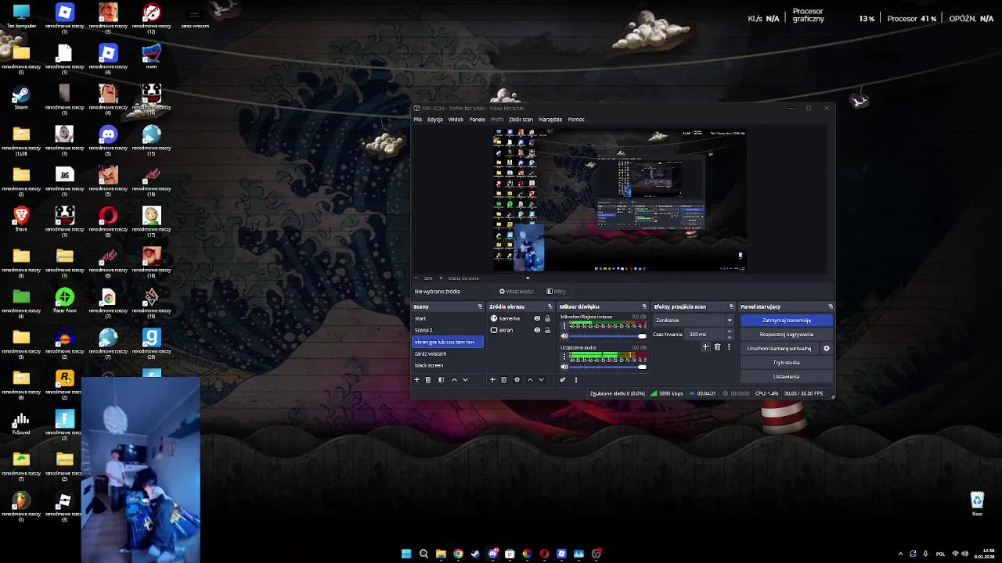Open Urządzenie audio three-dot menu

(564, 357)
